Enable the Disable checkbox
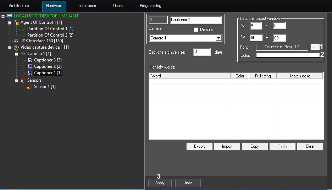The height and width of the screenshot is (190, 332). [x=196, y=29]
